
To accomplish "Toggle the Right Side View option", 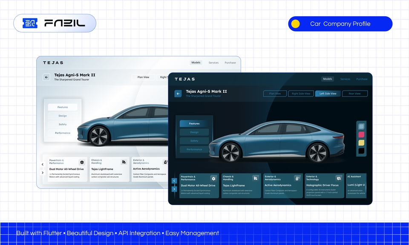I will pos(301,93).
